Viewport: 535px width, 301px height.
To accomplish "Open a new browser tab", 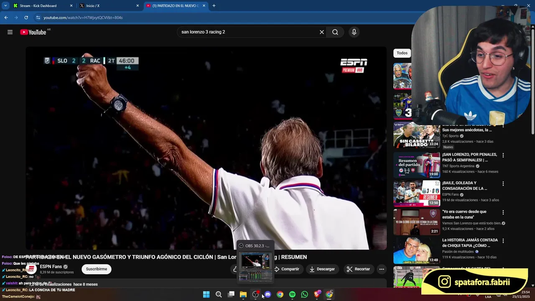I will click(214, 6).
